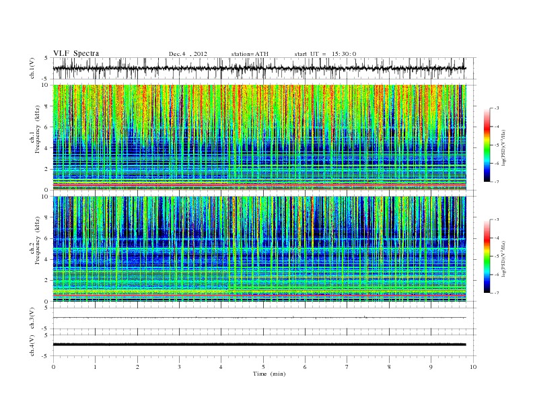Viewport: 533px width, 412px height.
Task: Click the "4" kHz tick on ch.1 spectrogram
Action: tap(46, 148)
